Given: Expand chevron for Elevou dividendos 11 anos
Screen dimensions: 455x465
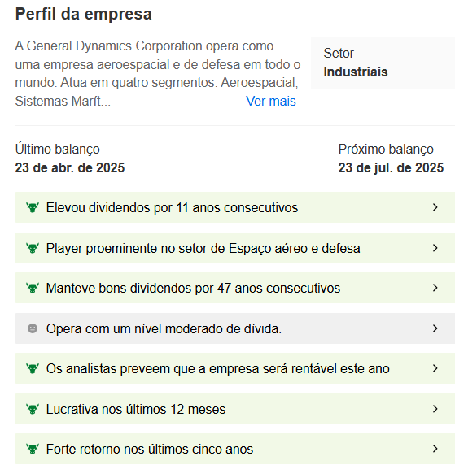Looking at the screenshot, I should click(435, 207).
